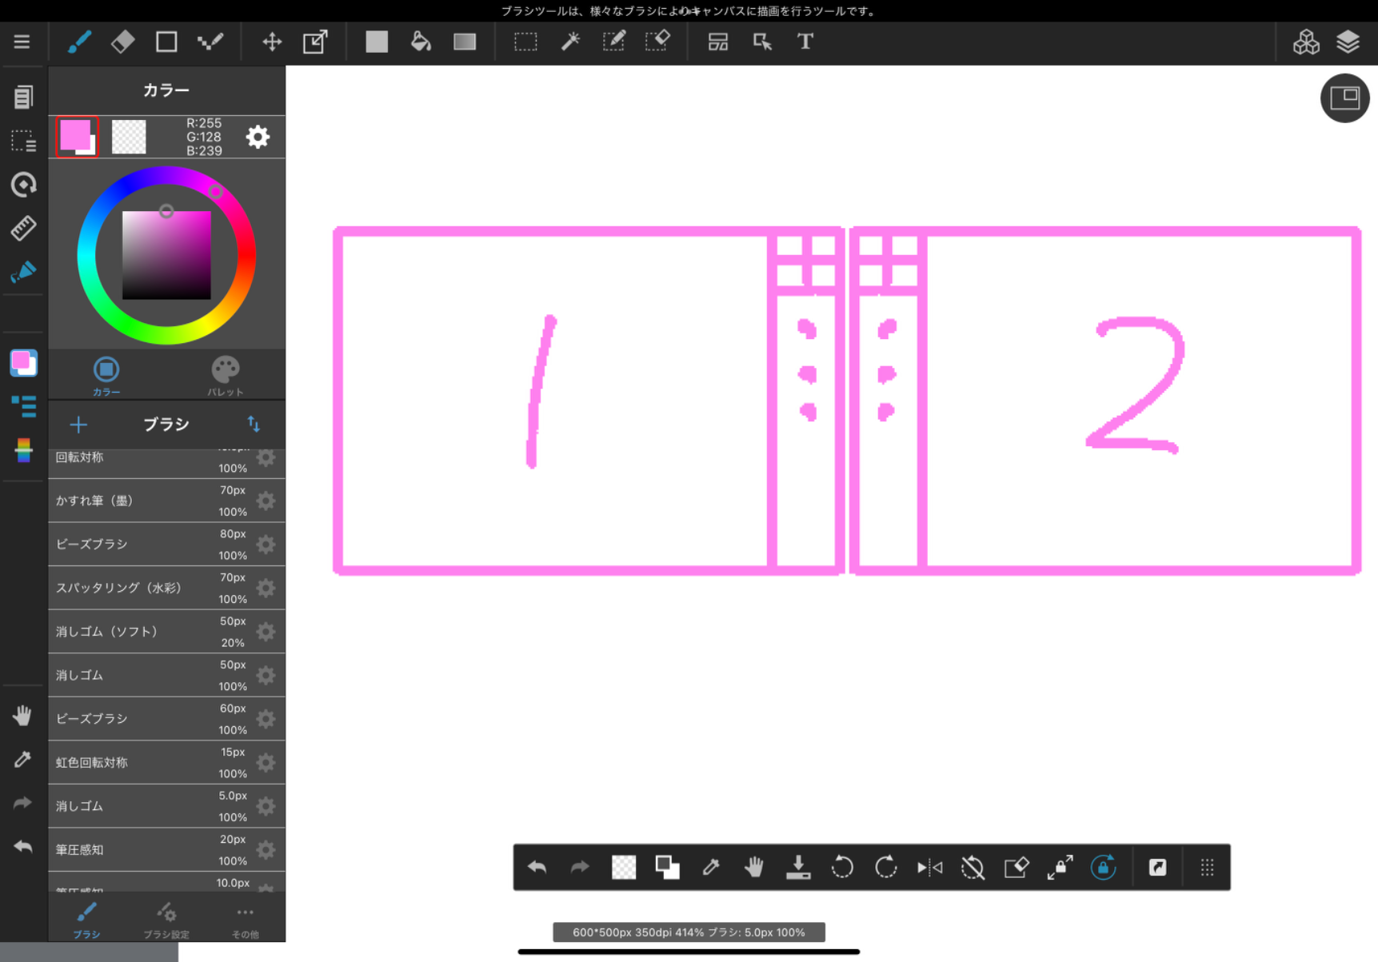This screenshot has width=1378, height=962.
Task: Open the hamburger main menu
Action: pos(22,42)
